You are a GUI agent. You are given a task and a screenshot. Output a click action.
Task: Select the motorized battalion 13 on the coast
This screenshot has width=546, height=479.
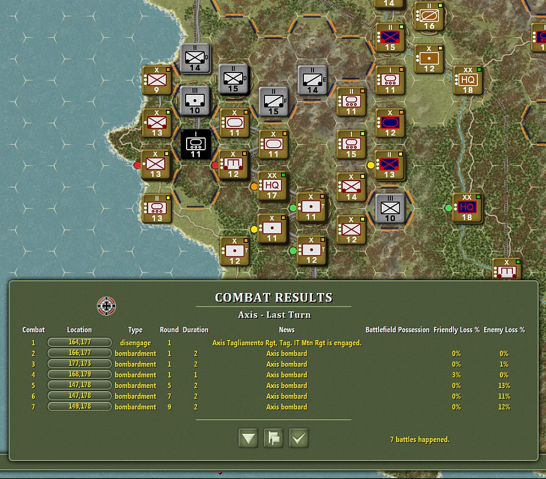(157, 208)
